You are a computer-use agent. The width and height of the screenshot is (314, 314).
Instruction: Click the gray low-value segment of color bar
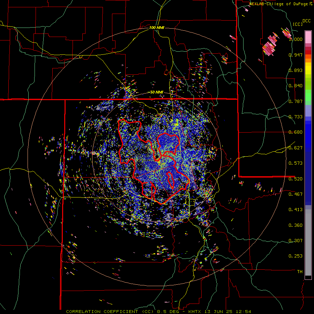308,242
